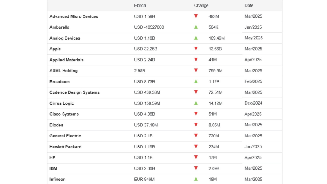Open the Advanced Micro Devices company link
The width and height of the screenshot is (327, 184).
(74, 16)
